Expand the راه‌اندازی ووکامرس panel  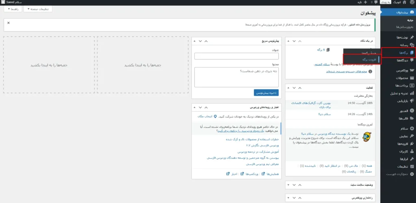[x=288, y=198]
